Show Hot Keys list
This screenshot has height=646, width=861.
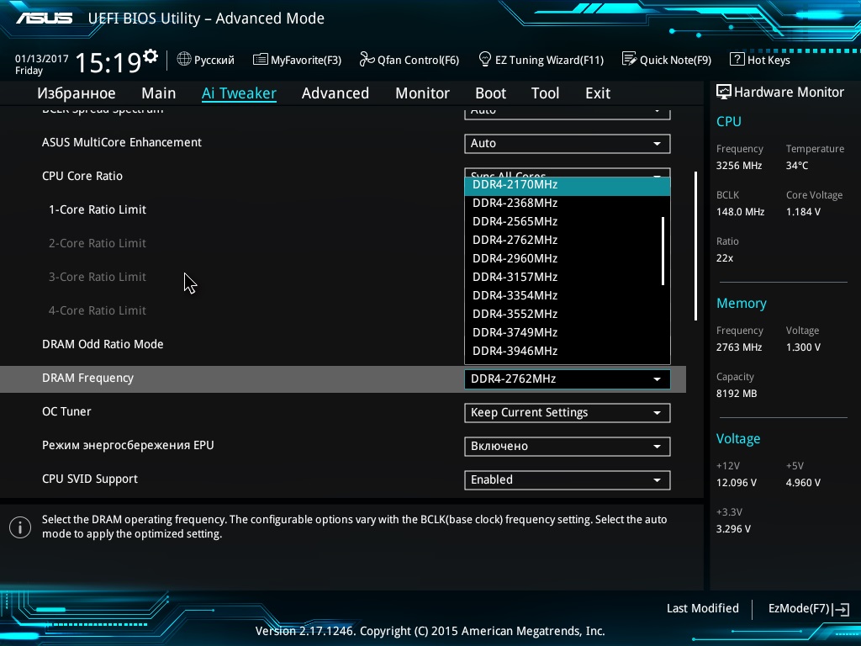760,60
